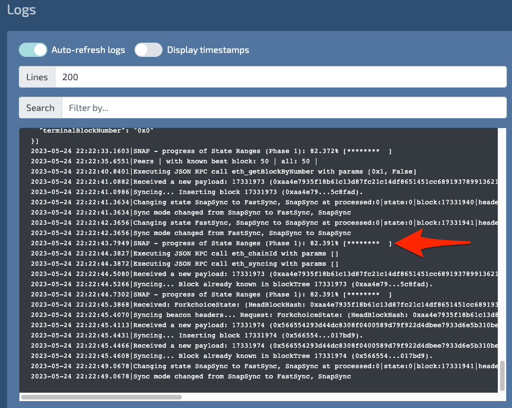512x408 pixels.
Task: Click the 'Auto-refresh logs' label text
Action: coord(88,50)
